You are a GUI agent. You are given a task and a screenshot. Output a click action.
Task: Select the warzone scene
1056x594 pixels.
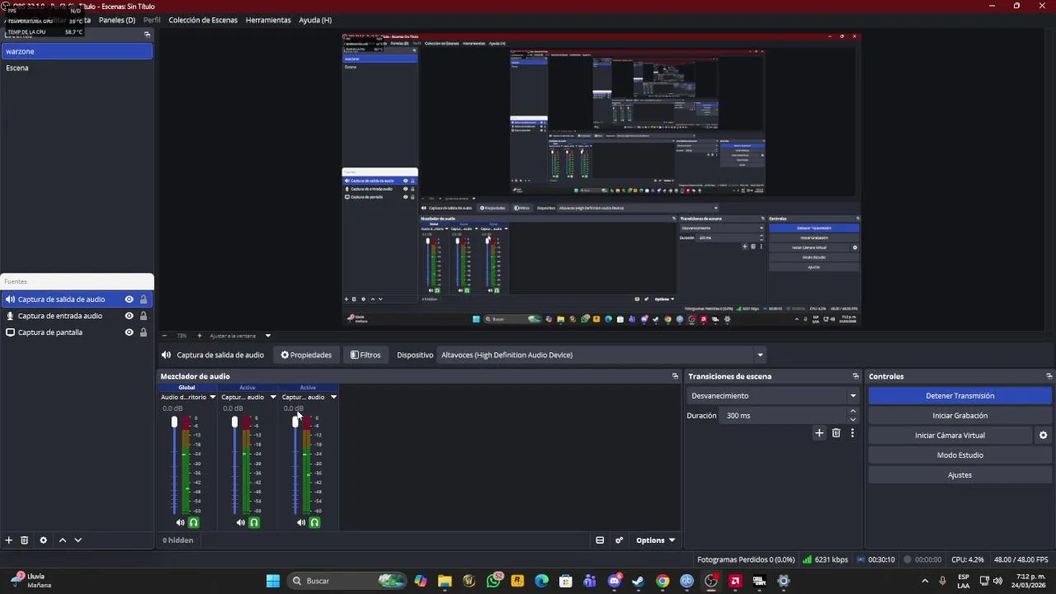[77, 51]
